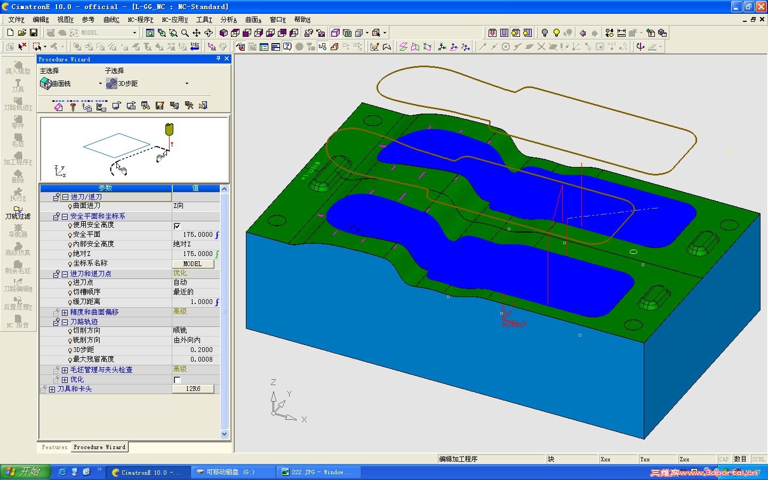Open the 主选择 曲面铣 dropdown arrow
The width and height of the screenshot is (768, 480).
(100, 84)
